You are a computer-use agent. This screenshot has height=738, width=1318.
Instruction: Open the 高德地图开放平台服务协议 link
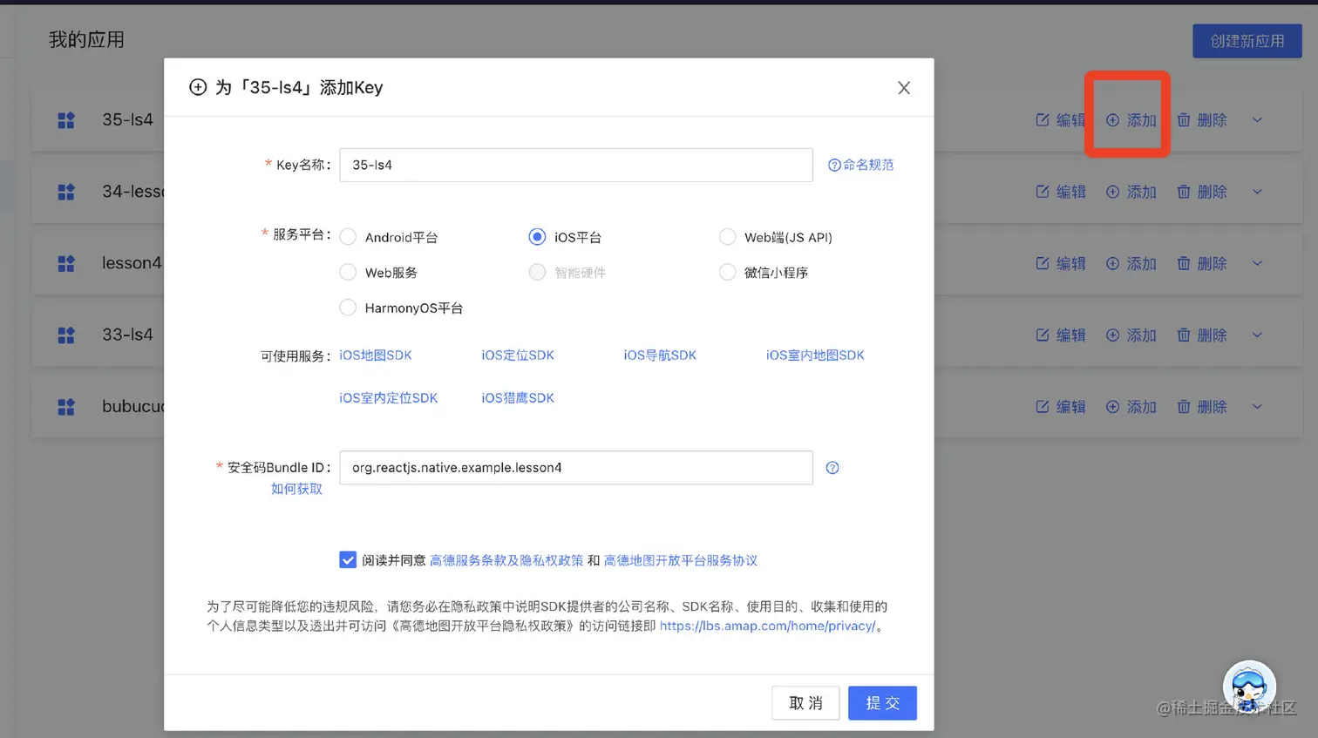(x=681, y=560)
